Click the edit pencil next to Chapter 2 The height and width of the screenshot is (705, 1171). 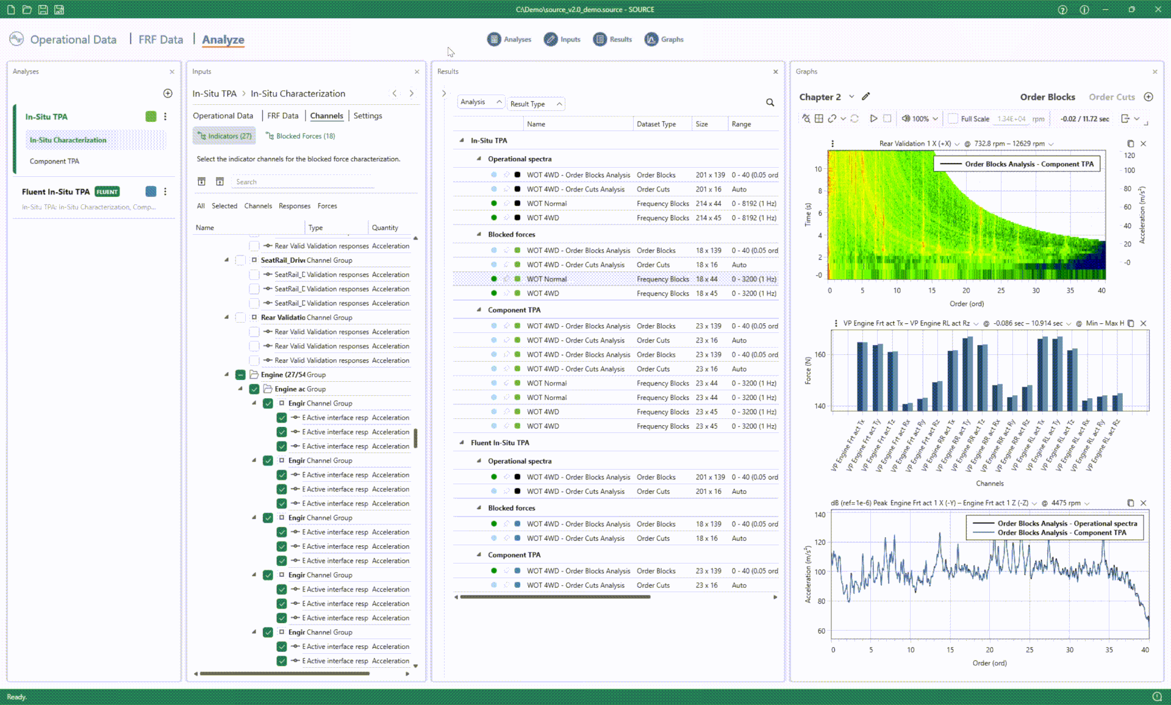tap(865, 96)
